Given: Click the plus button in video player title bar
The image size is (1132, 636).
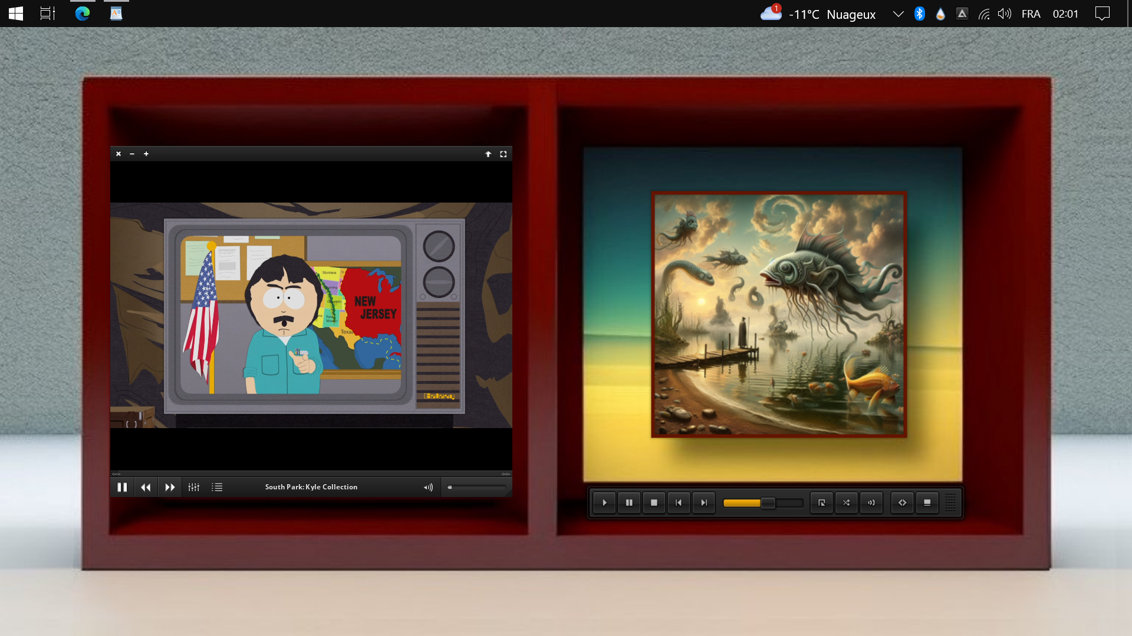Looking at the screenshot, I should click(x=146, y=154).
